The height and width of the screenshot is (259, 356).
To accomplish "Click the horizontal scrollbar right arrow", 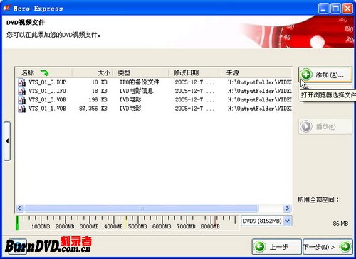I will (x=288, y=209).
